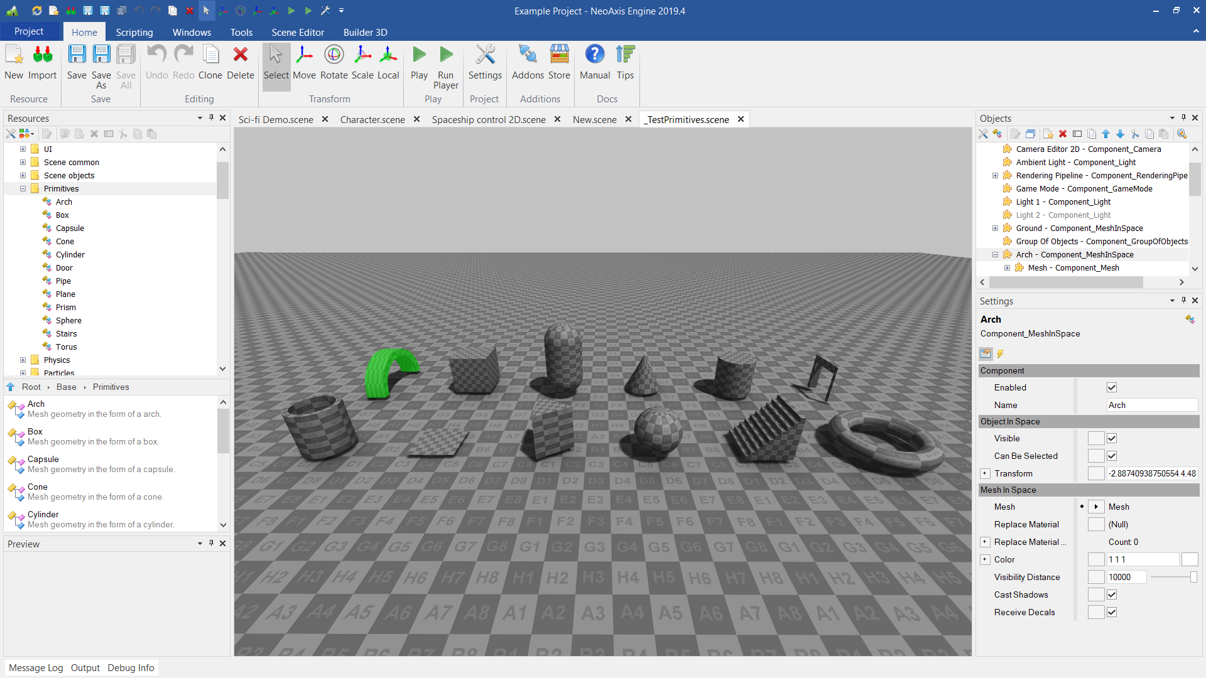This screenshot has height=678, width=1206.
Task: Open the Message Log panel
Action: (x=36, y=667)
